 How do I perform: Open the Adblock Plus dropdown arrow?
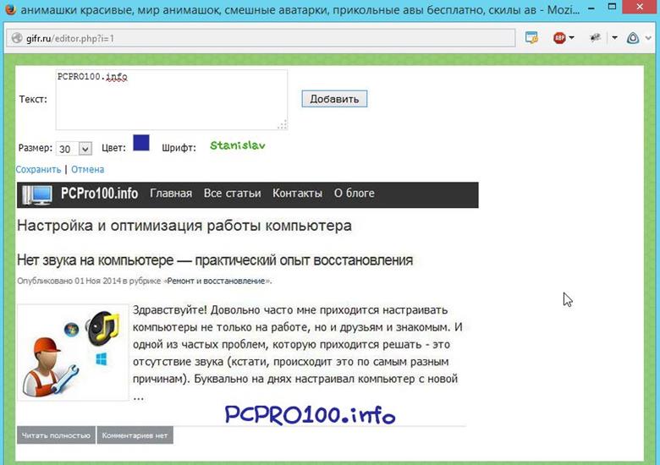tap(572, 38)
